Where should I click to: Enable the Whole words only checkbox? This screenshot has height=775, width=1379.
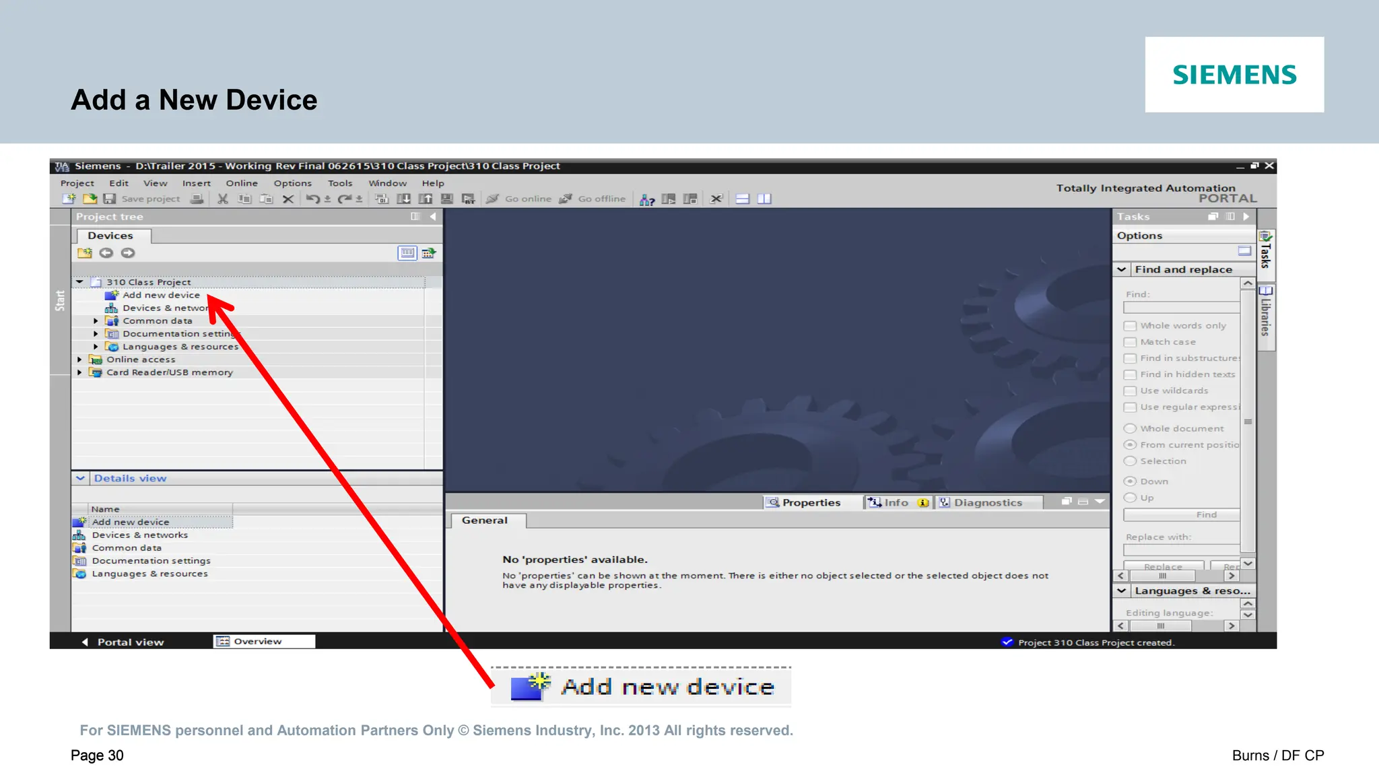(1130, 326)
